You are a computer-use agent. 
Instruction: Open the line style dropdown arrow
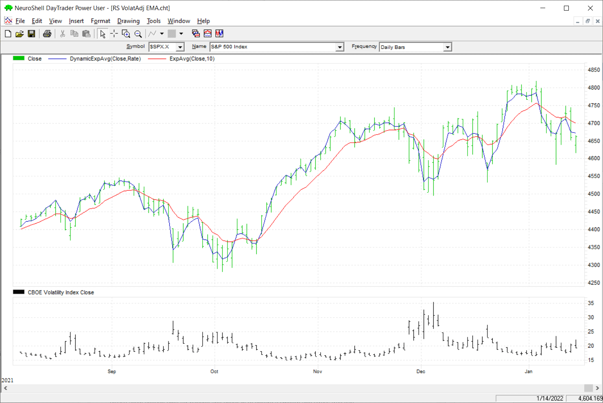coord(162,34)
